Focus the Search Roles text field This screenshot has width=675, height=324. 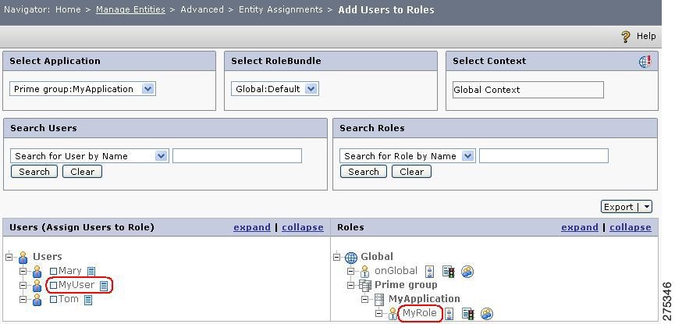(x=544, y=156)
